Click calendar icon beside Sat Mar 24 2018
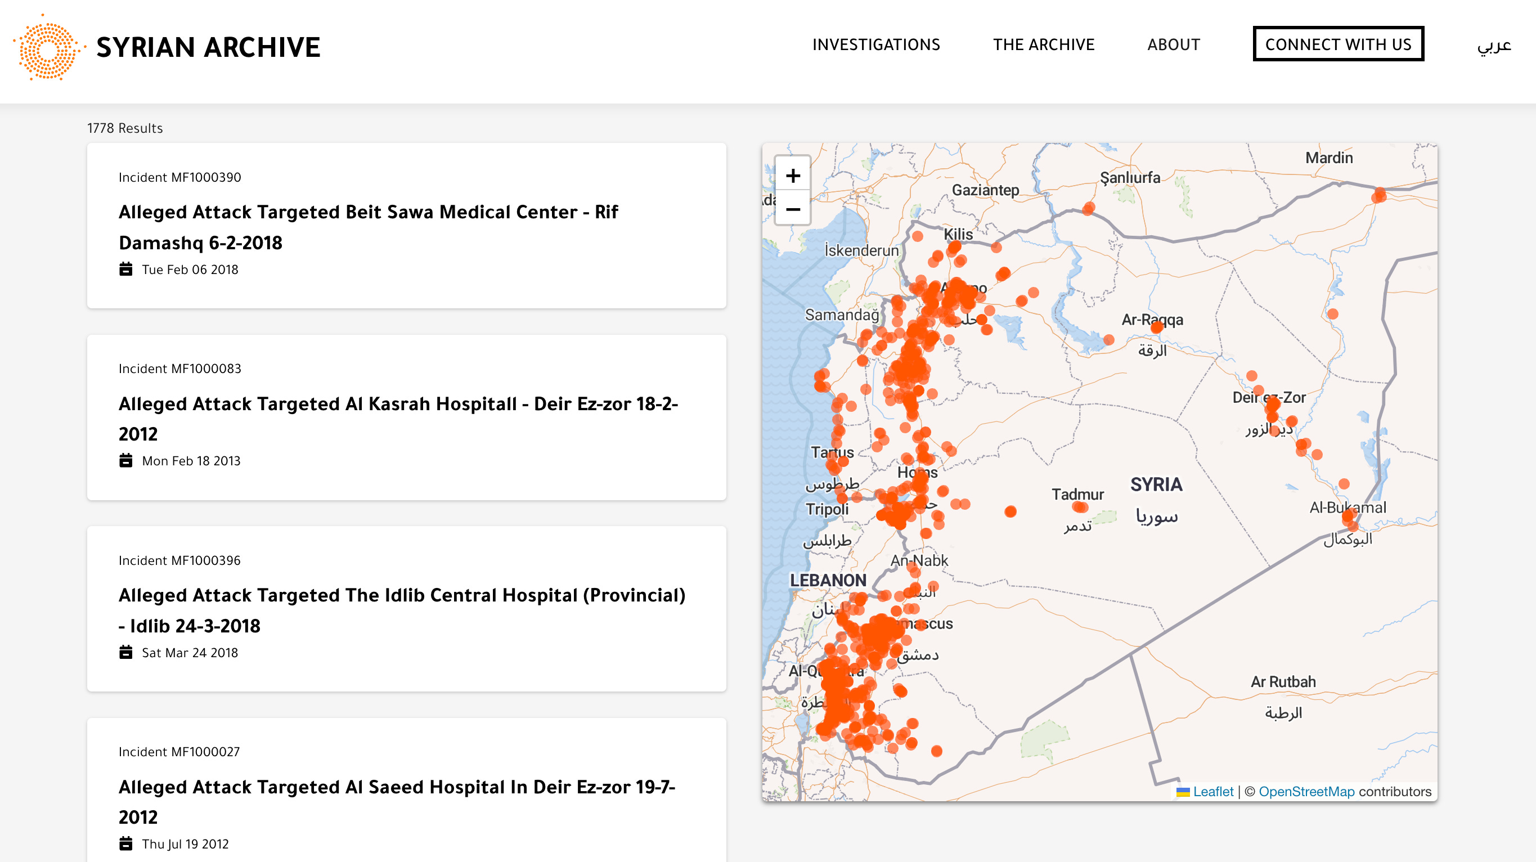This screenshot has height=862, width=1536. (x=126, y=653)
